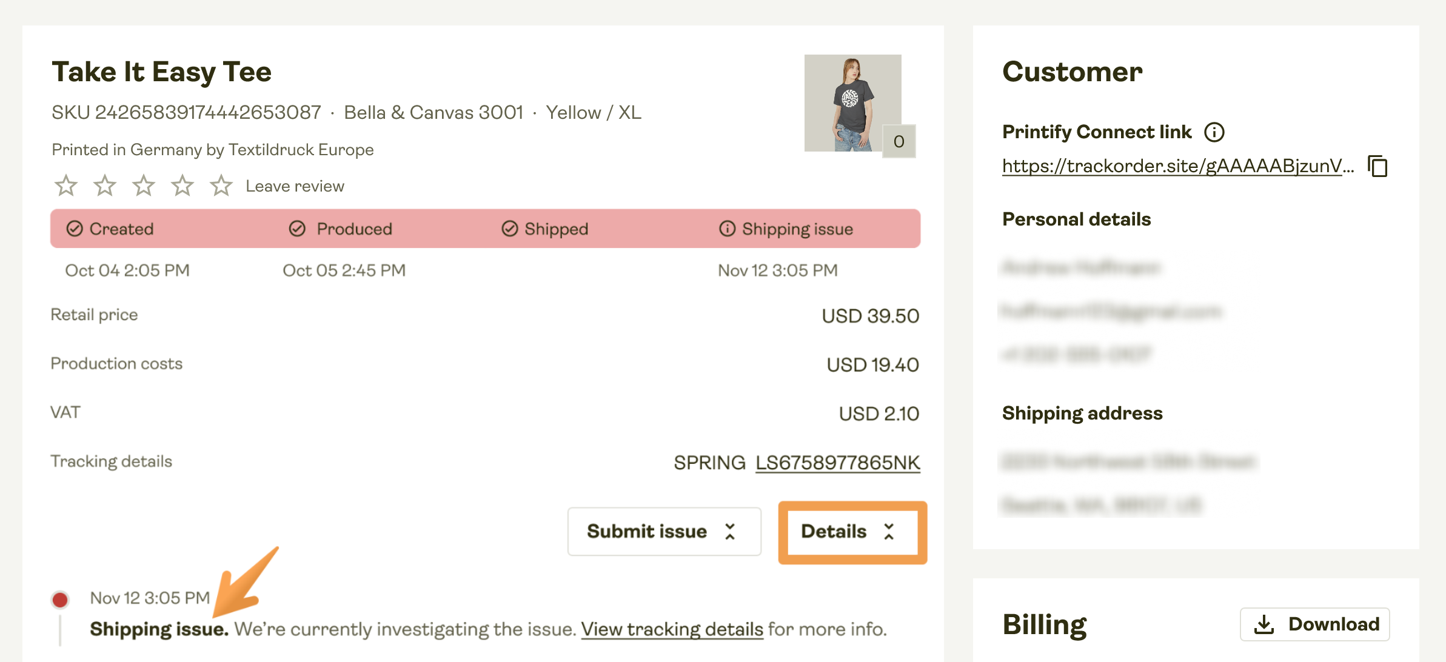This screenshot has height=662, width=1446.
Task: Toggle the first rating star
Action: pos(65,186)
